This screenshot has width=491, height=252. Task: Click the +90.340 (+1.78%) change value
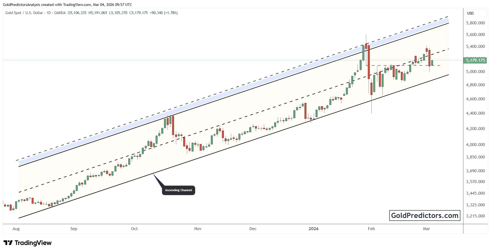pos(164,13)
